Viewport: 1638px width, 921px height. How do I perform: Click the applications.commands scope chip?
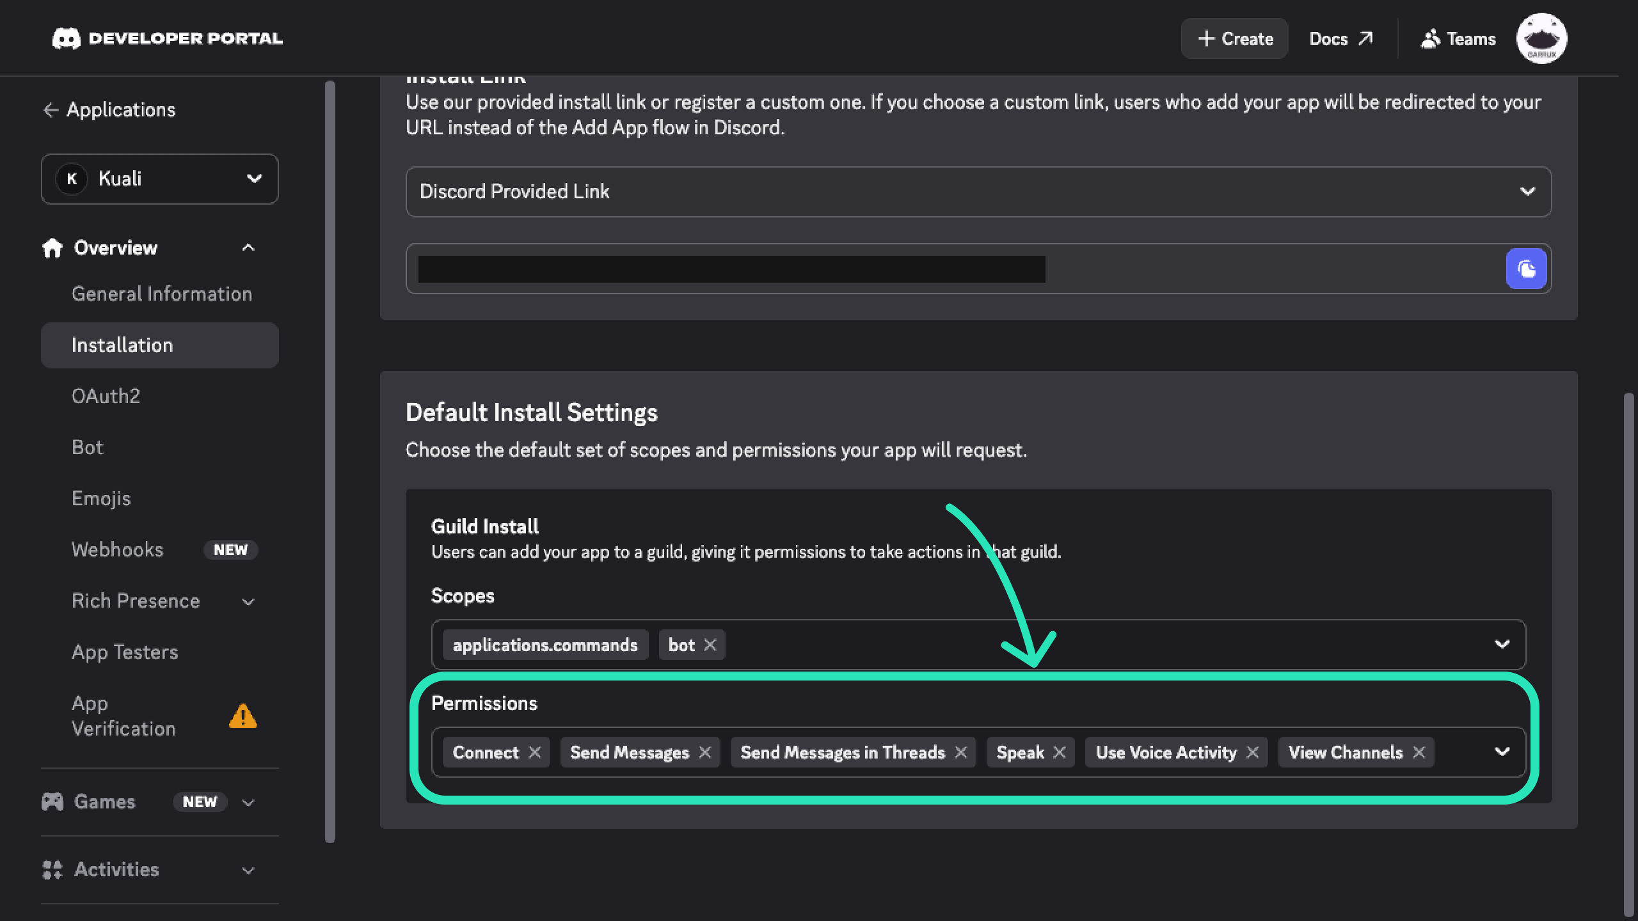[x=545, y=645]
